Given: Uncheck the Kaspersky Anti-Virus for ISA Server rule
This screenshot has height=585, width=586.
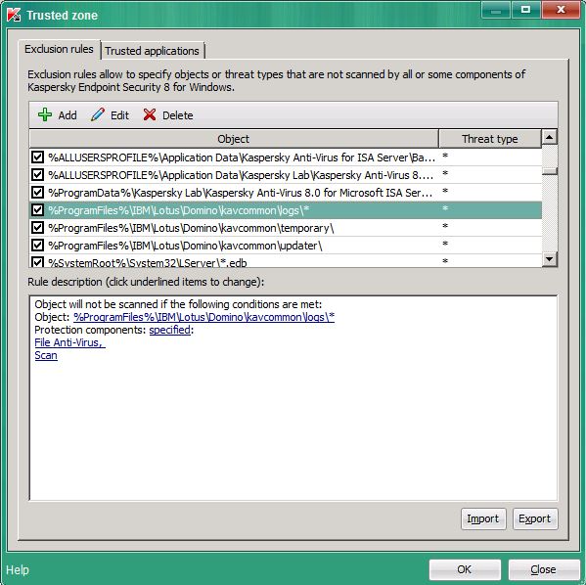Looking at the screenshot, I should 37,157.
